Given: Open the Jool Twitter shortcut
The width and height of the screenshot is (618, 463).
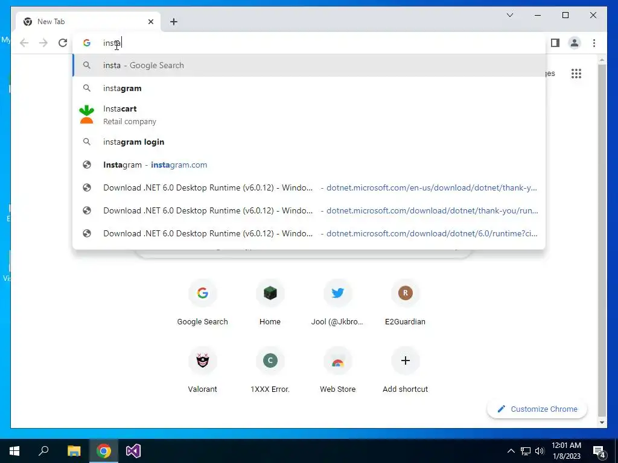Looking at the screenshot, I should pos(337,303).
